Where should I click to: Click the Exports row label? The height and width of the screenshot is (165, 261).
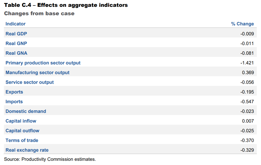(14, 92)
